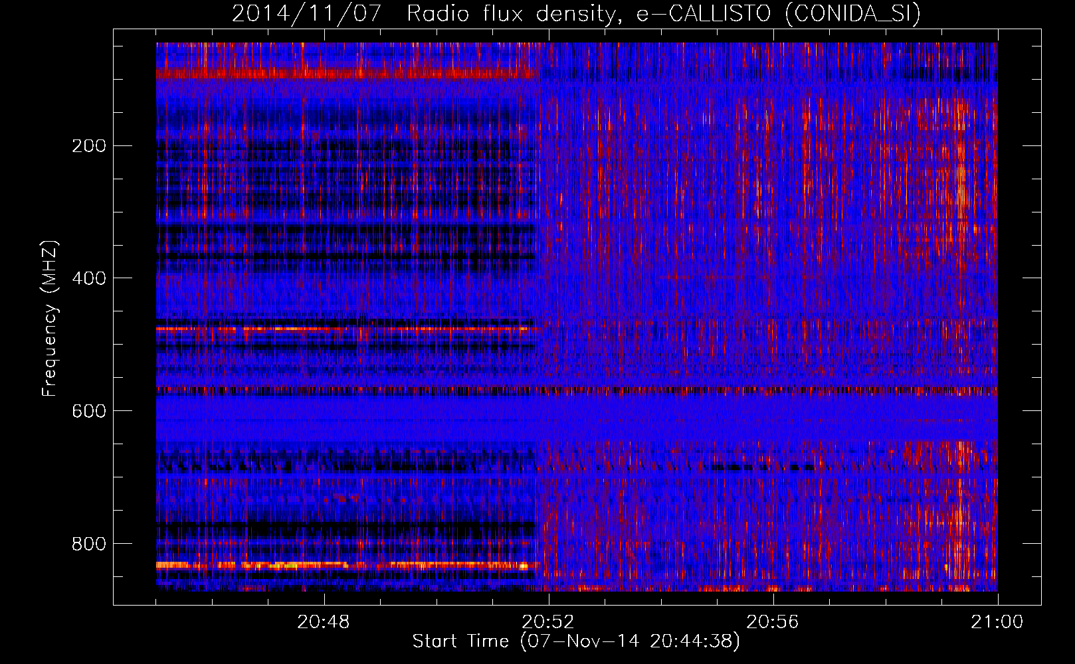Click the 200 frequency tick label

(x=89, y=146)
